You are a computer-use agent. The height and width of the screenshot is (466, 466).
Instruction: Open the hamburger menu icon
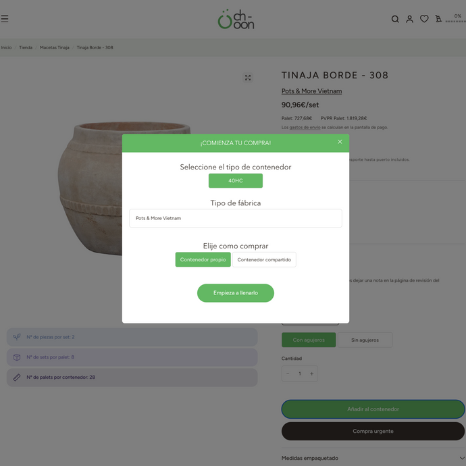[5, 19]
